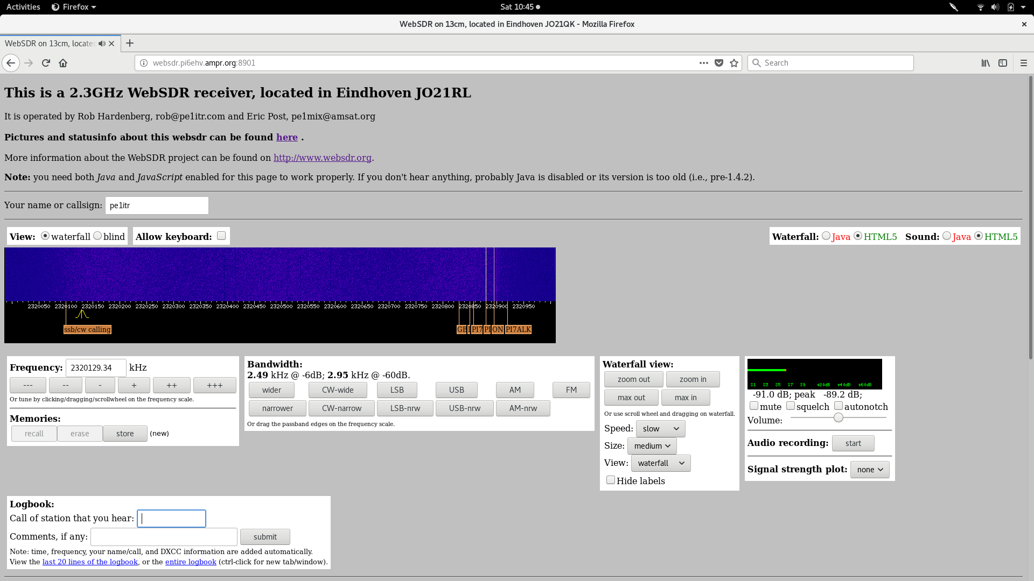The height and width of the screenshot is (581, 1034).
Task: Mute the tab audio speaker icon
Action: tap(102, 44)
